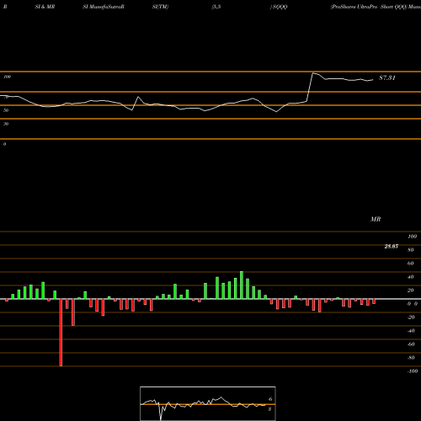Viewport: 421px width, 421px height.
Task: Click the 'SI & MR' header label
Action: 45,7
